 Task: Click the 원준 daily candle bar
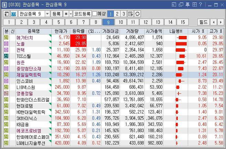click(x=181, y=62)
